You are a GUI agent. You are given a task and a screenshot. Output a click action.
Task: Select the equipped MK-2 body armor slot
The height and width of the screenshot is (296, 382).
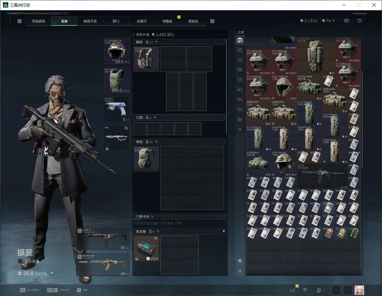point(117,80)
